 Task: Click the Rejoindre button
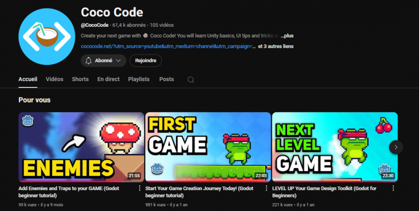pyautogui.click(x=146, y=61)
